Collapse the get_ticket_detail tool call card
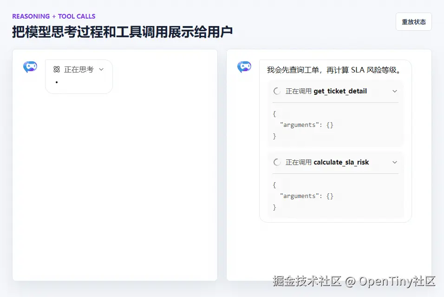The height and width of the screenshot is (297, 444). (394, 91)
